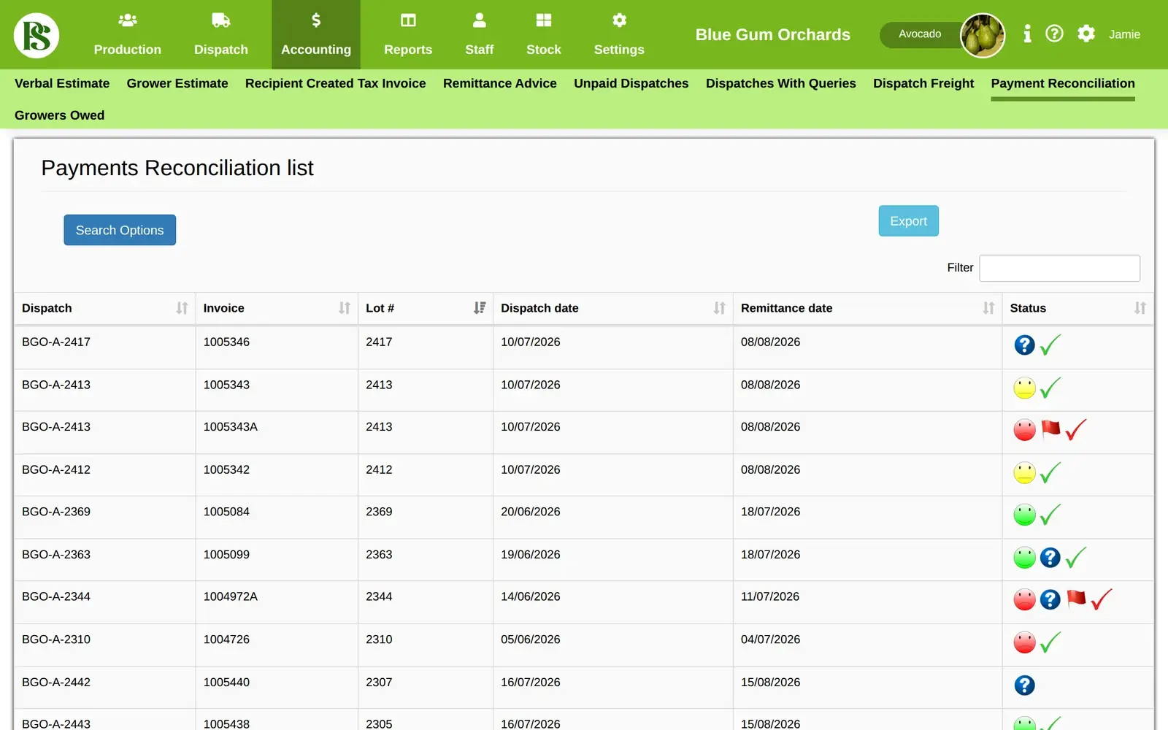Open Unpaid Dispatches tab
The image size is (1168, 730).
tap(631, 83)
